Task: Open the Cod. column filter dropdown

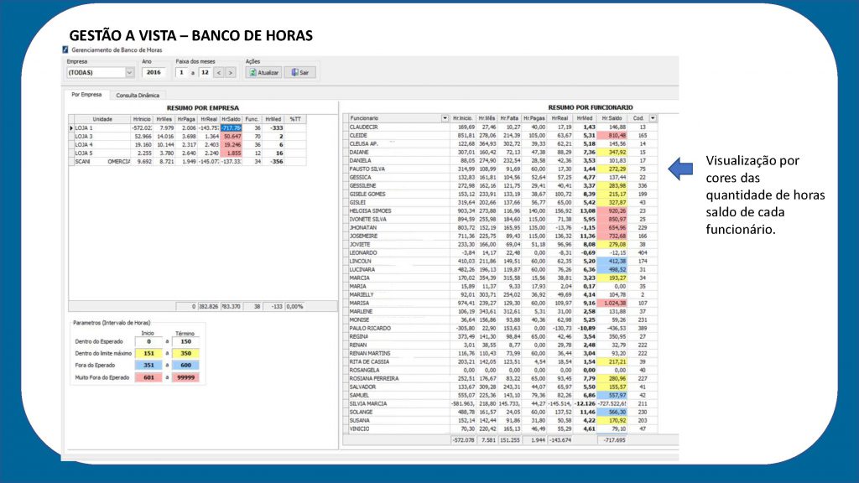Action: point(653,118)
